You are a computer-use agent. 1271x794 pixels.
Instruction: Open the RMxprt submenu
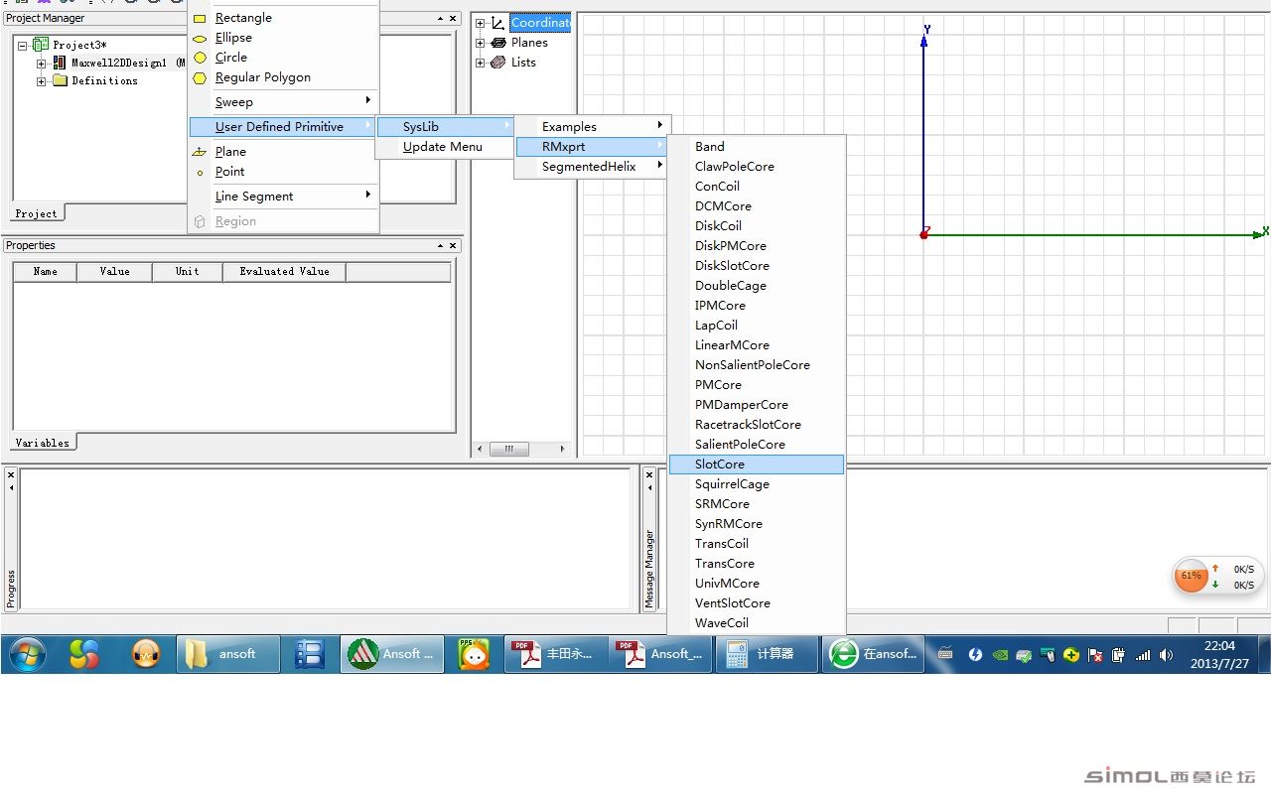(593, 147)
